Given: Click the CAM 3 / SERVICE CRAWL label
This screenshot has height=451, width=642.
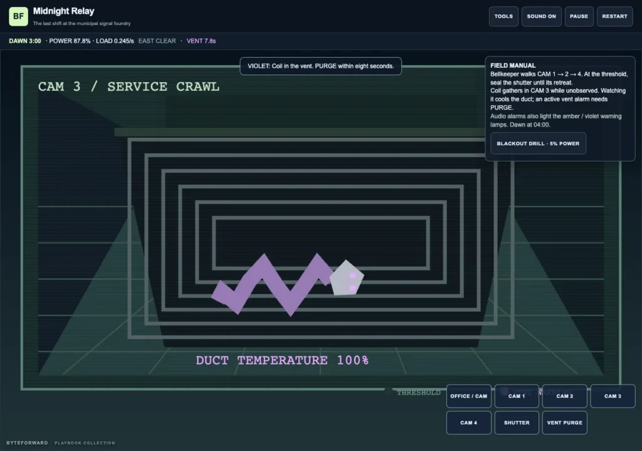Looking at the screenshot, I should pos(129,87).
